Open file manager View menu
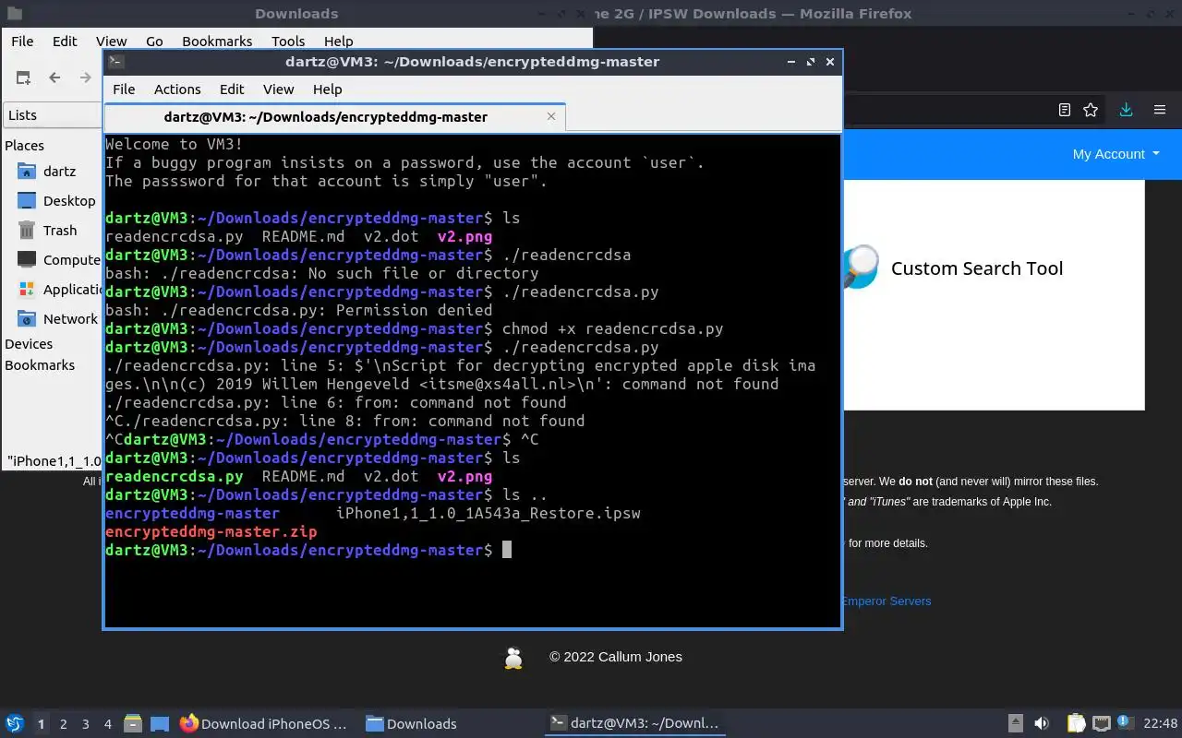Image resolution: width=1182 pixels, height=738 pixels. (x=111, y=41)
